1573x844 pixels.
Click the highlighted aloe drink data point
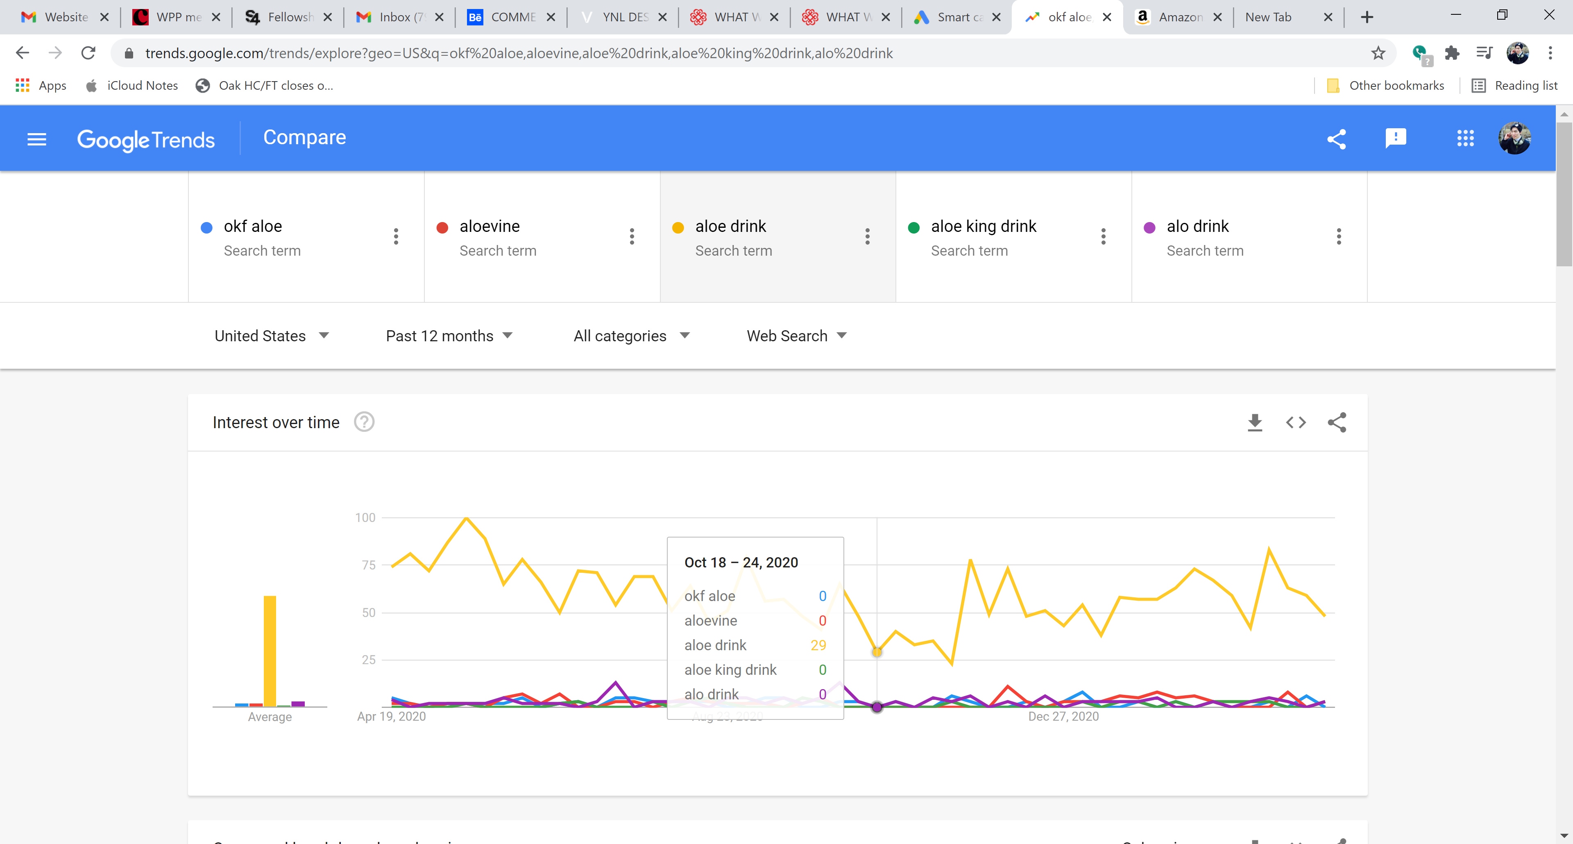877,652
